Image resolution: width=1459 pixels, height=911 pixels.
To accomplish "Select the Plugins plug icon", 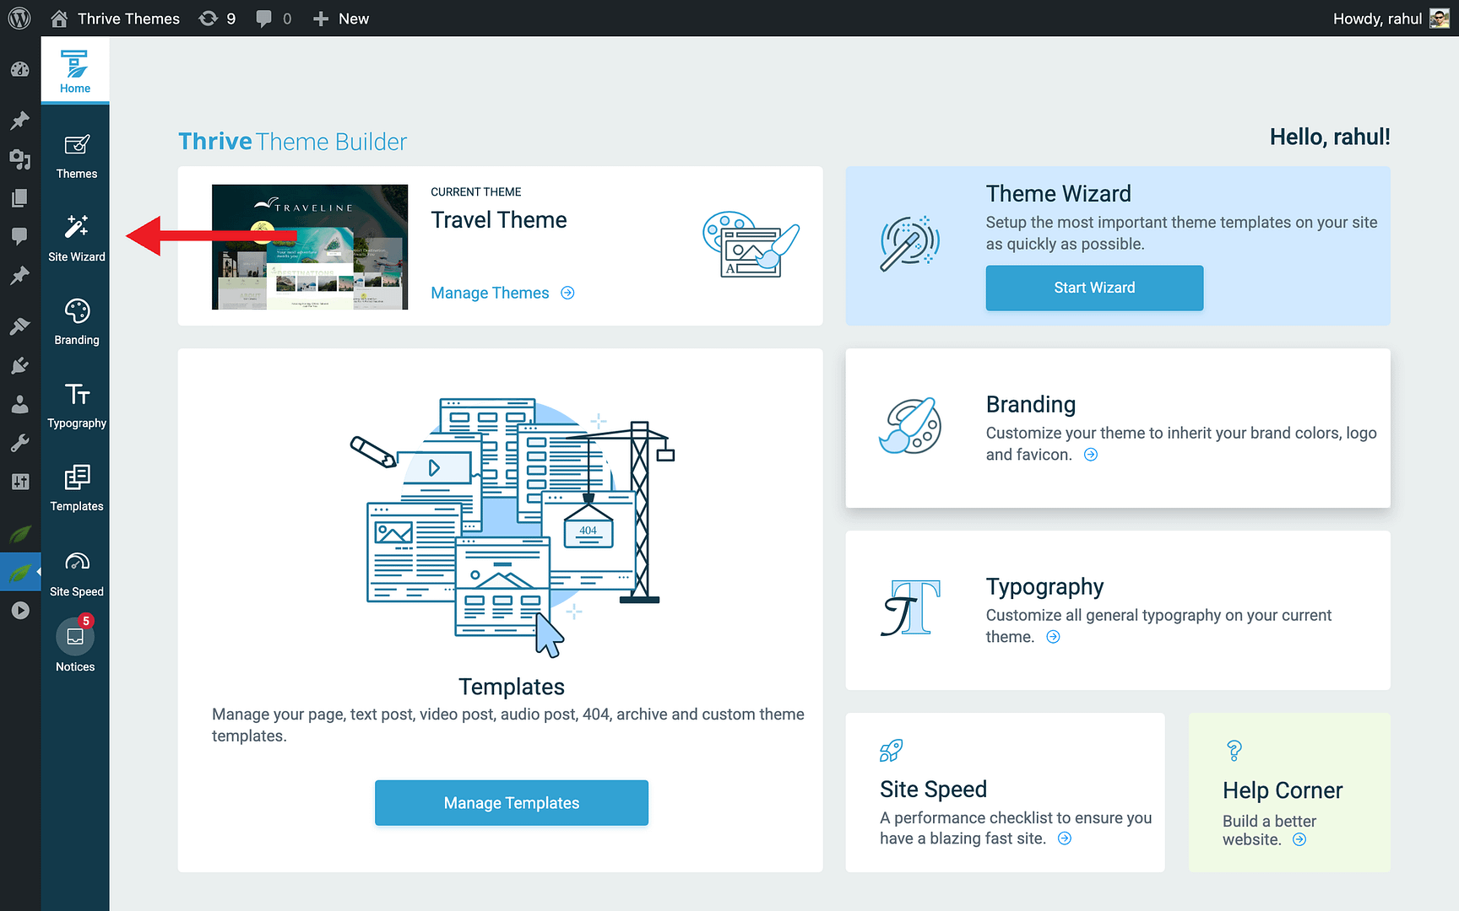I will coord(20,365).
